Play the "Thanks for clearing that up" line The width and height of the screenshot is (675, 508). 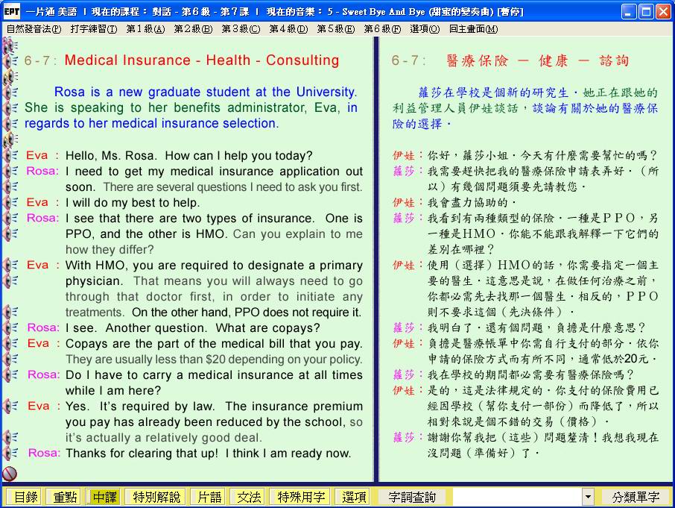point(10,454)
